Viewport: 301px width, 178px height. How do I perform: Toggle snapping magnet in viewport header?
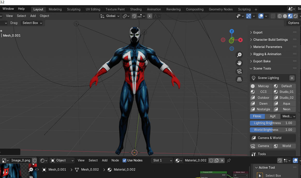click(x=134, y=16)
